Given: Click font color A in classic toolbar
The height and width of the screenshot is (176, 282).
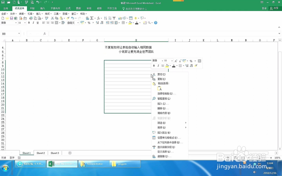Looking at the screenshot, I should point(137,23).
